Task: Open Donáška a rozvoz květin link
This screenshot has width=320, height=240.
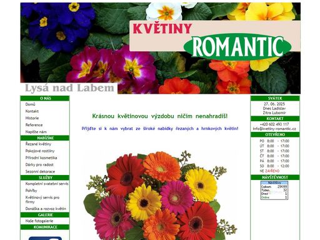Action: tap(46, 209)
